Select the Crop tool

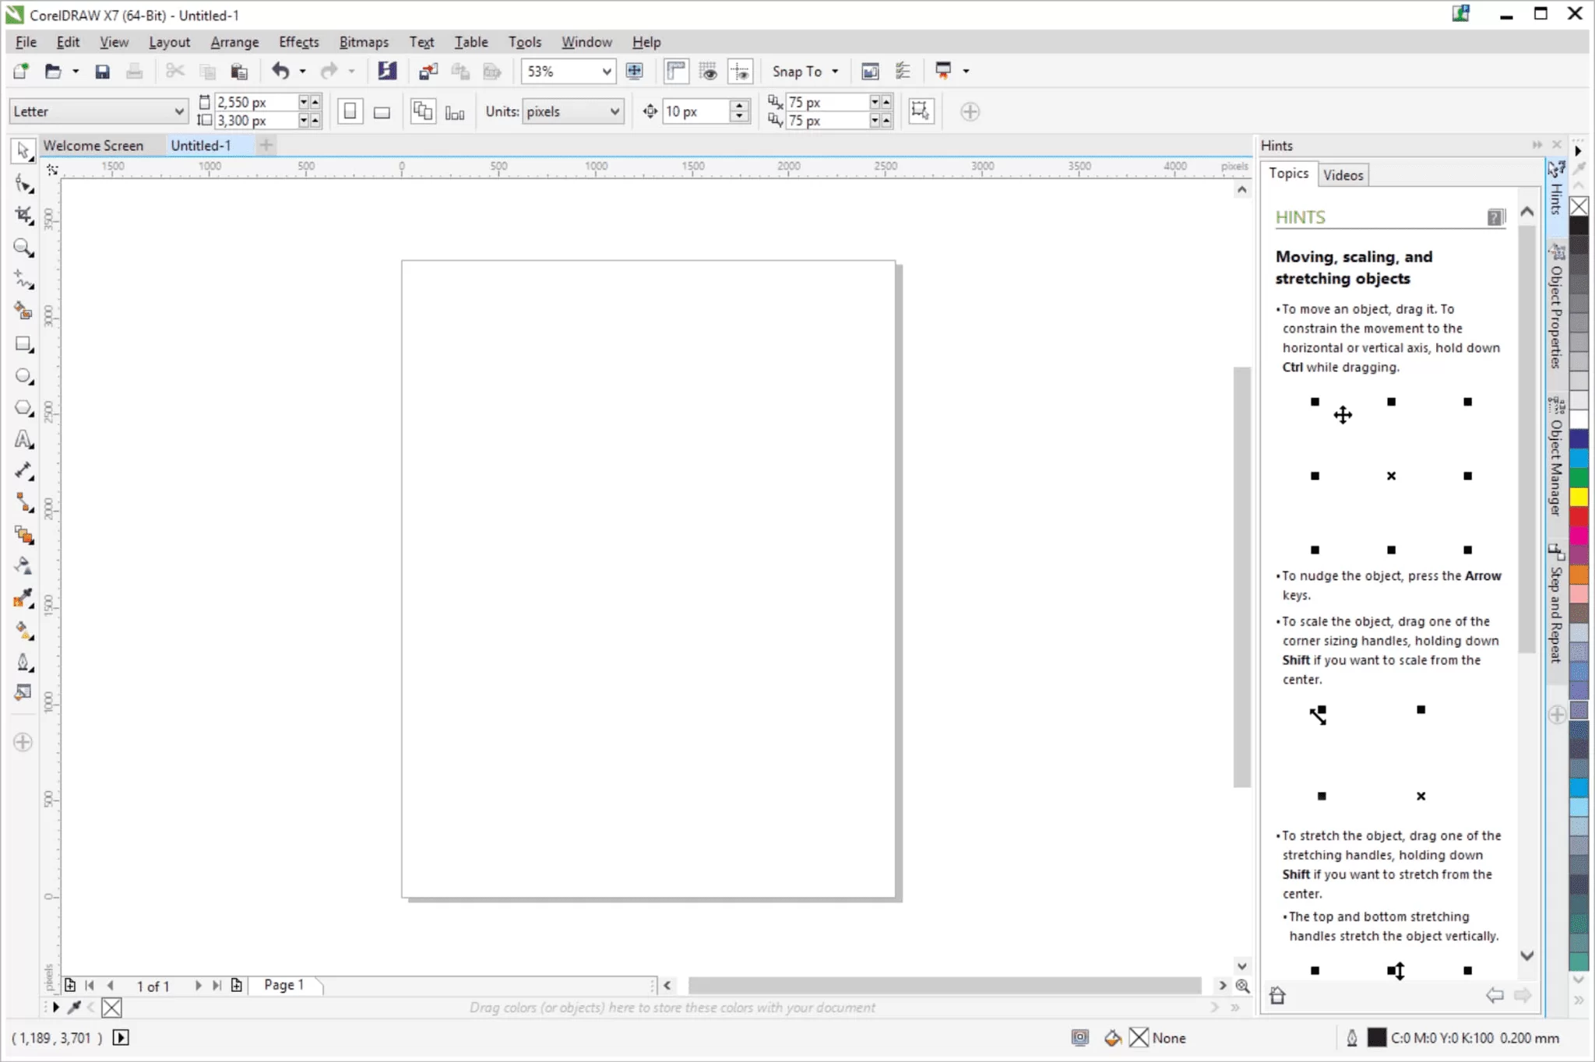coord(23,215)
